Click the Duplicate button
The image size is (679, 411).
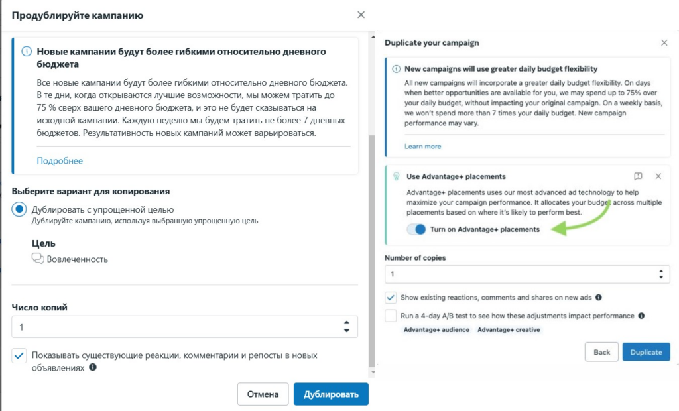(646, 351)
